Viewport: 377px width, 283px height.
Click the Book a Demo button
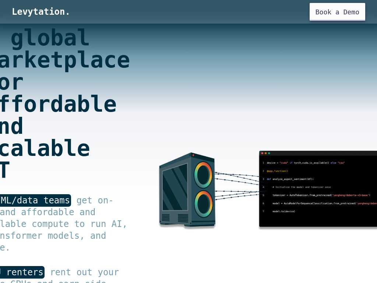(337, 12)
